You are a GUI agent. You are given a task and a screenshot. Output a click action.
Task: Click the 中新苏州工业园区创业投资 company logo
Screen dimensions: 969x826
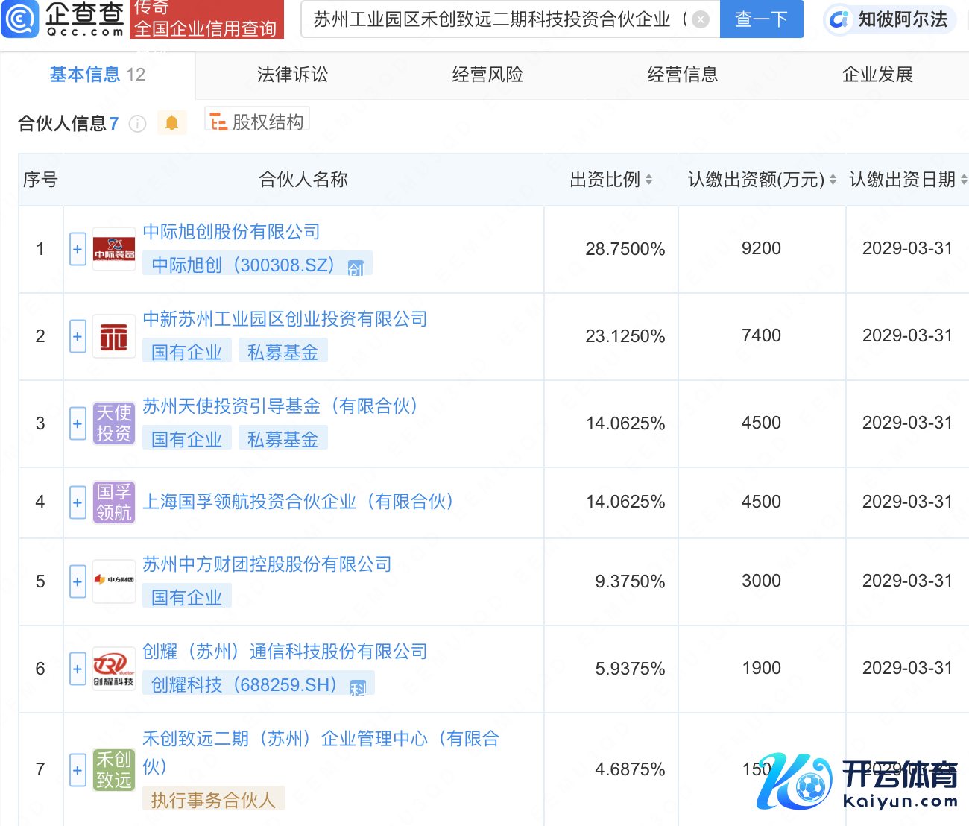pyautogui.click(x=114, y=337)
